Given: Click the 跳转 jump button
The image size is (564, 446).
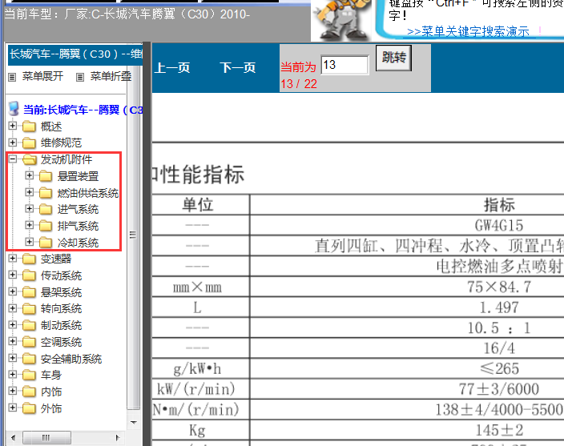Looking at the screenshot, I should tap(393, 58).
